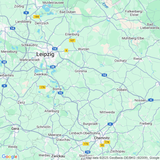Click the 176 road shield west of Borna
Screen dimensions: 160x160
42,87
